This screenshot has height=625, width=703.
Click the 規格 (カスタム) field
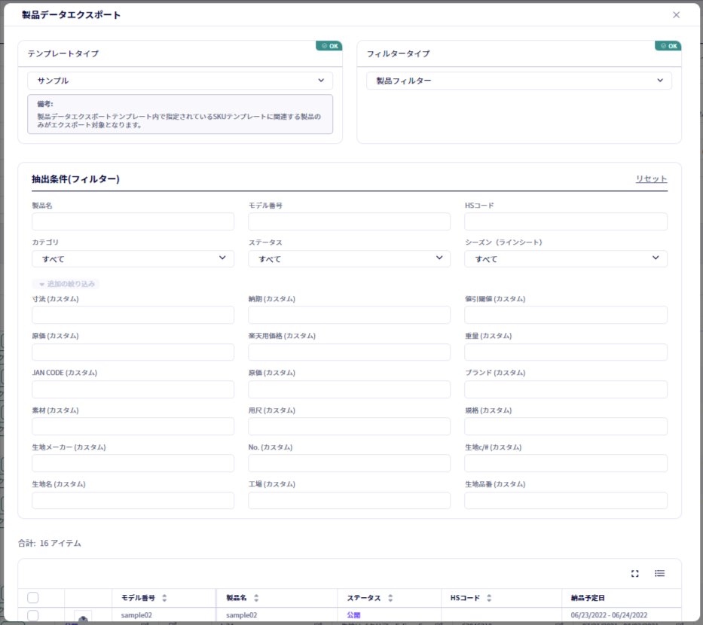click(x=566, y=426)
